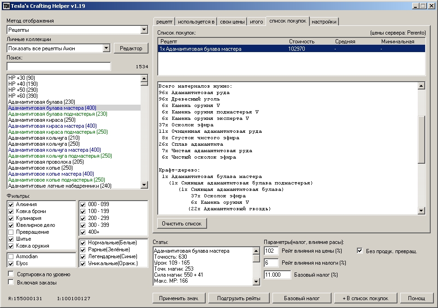The width and height of the screenshot is (438, 308).
Task: Click the app icon in the title bar
Action: click(6, 6)
